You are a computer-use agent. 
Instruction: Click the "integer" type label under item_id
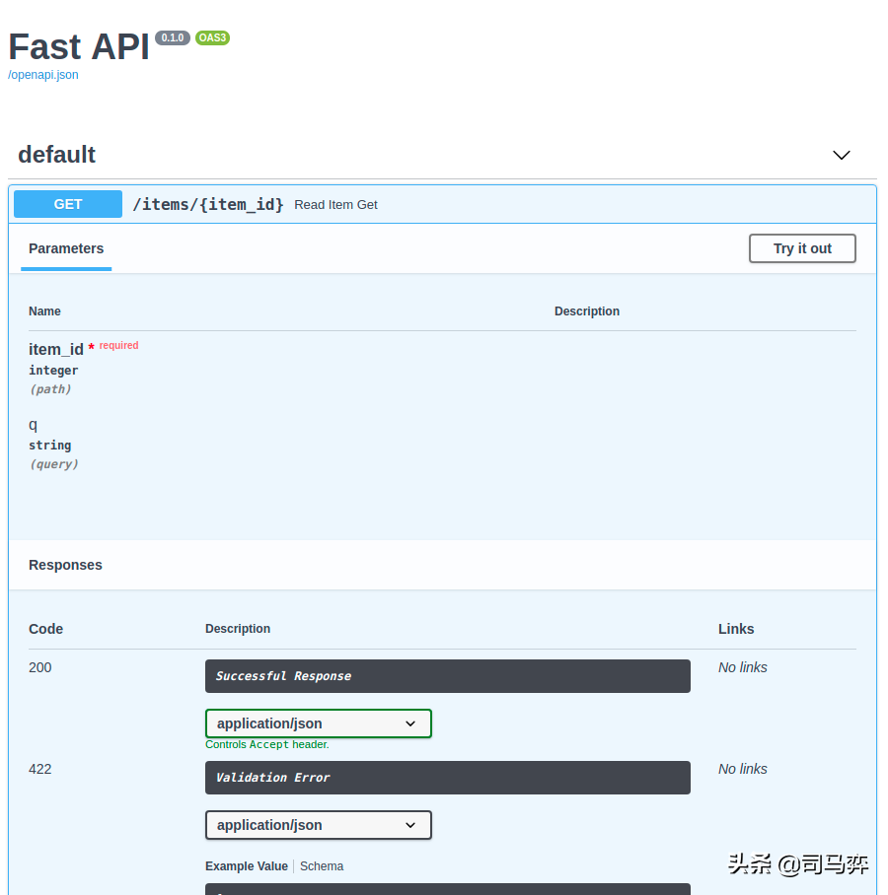pyautogui.click(x=53, y=371)
